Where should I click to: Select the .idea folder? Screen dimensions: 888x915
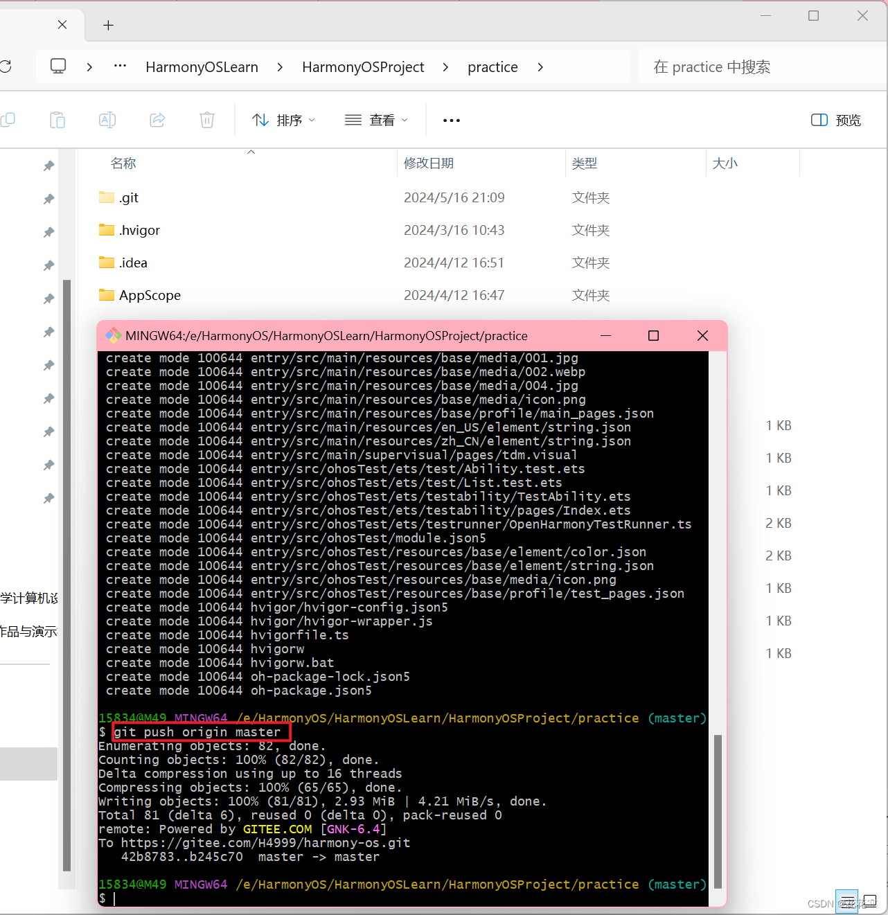(133, 263)
